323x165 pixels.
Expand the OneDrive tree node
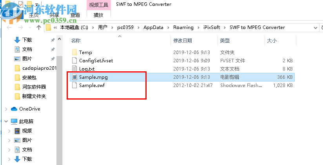6,109
